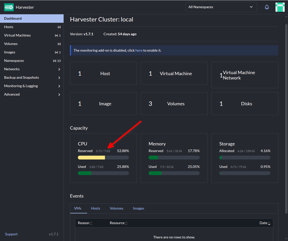The image size is (288, 241).
Task: Go to Virtual Machines sidebar item
Action: point(17,35)
